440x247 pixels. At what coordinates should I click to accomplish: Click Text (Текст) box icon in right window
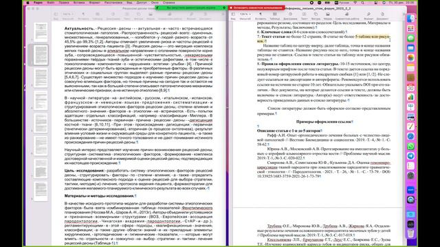304,14
